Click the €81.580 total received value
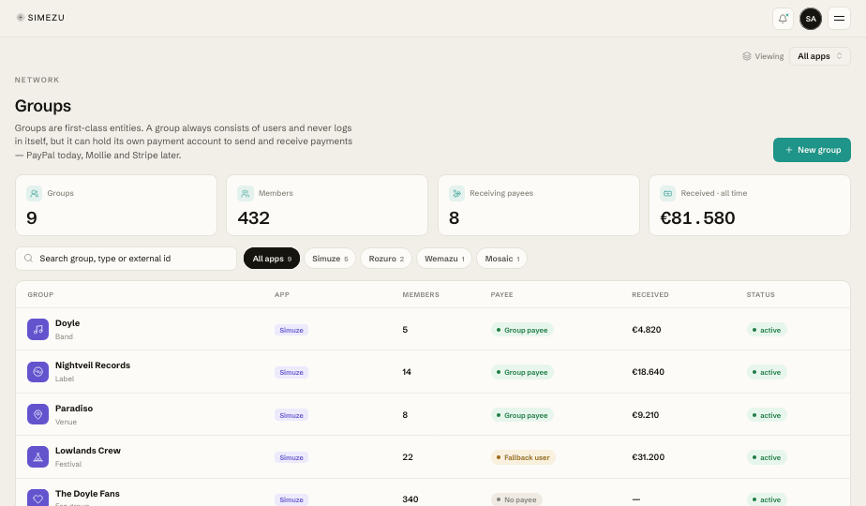The height and width of the screenshot is (506, 866). (697, 217)
